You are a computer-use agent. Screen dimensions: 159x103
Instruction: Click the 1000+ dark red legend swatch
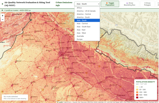137,97
